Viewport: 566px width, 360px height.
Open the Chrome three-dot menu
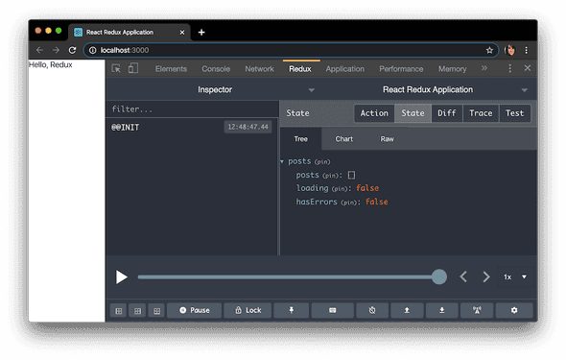(x=527, y=50)
